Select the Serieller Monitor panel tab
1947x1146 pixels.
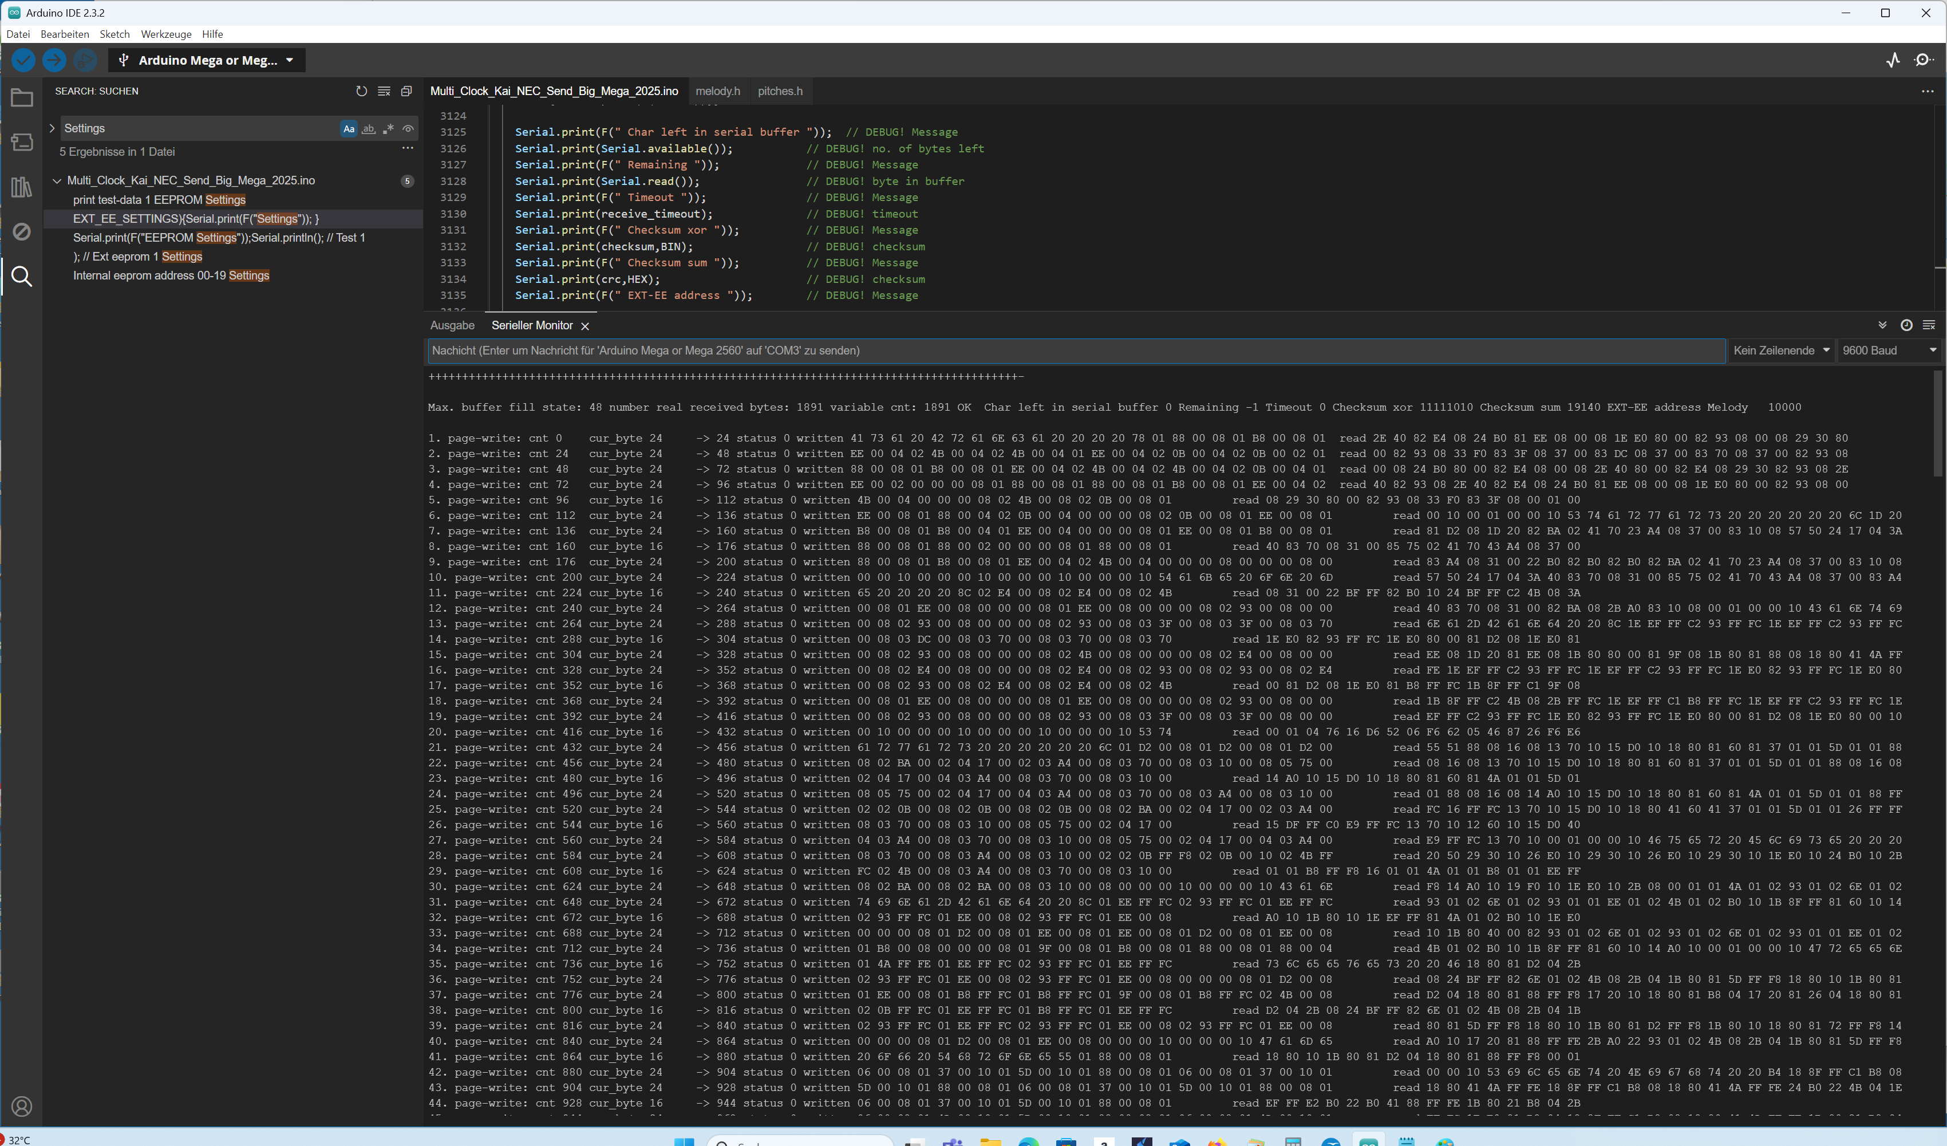coord(532,325)
